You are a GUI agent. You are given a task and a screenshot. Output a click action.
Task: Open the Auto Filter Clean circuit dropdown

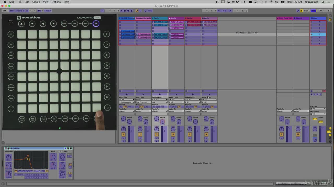click(x=37, y=171)
